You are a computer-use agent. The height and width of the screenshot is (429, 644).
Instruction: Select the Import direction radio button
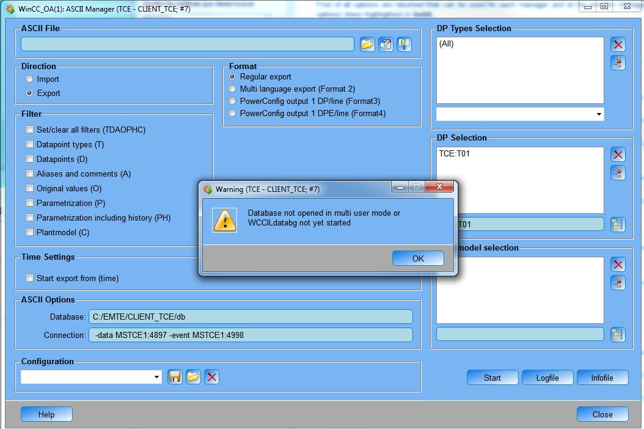tap(29, 79)
